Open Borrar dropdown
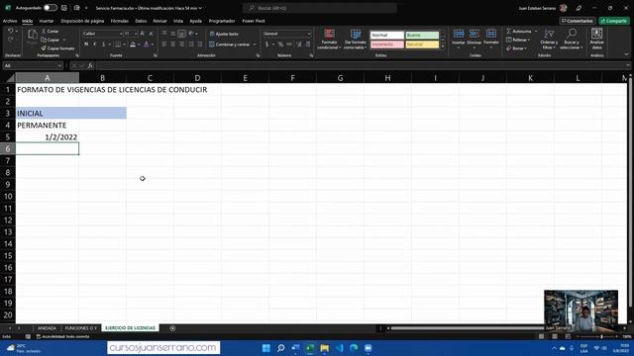The height and width of the screenshot is (356, 634). pyautogui.click(x=516, y=48)
